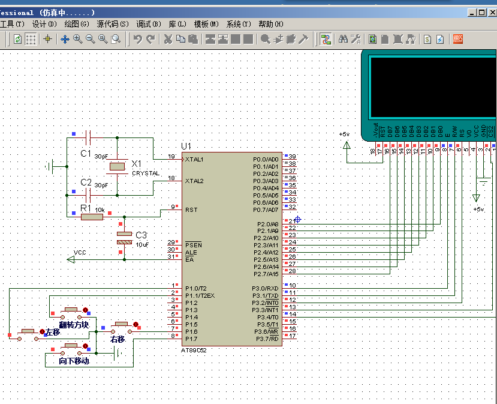Viewport: 497px width, 404px height.
Task: Click the C1 capacitor label
Action: click(86, 154)
